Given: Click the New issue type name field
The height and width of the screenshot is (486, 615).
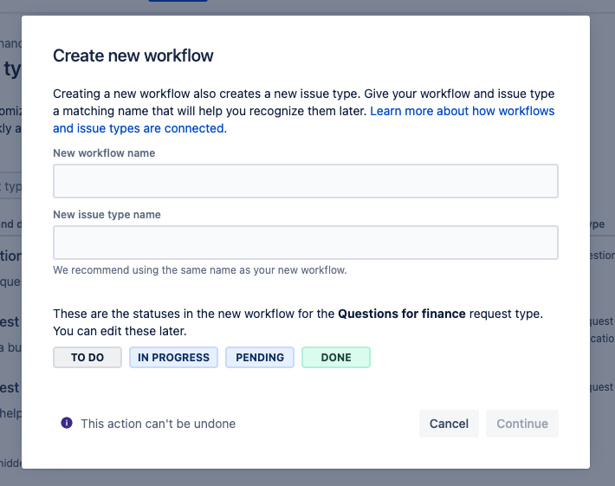Looking at the screenshot, I should [306, 243].
